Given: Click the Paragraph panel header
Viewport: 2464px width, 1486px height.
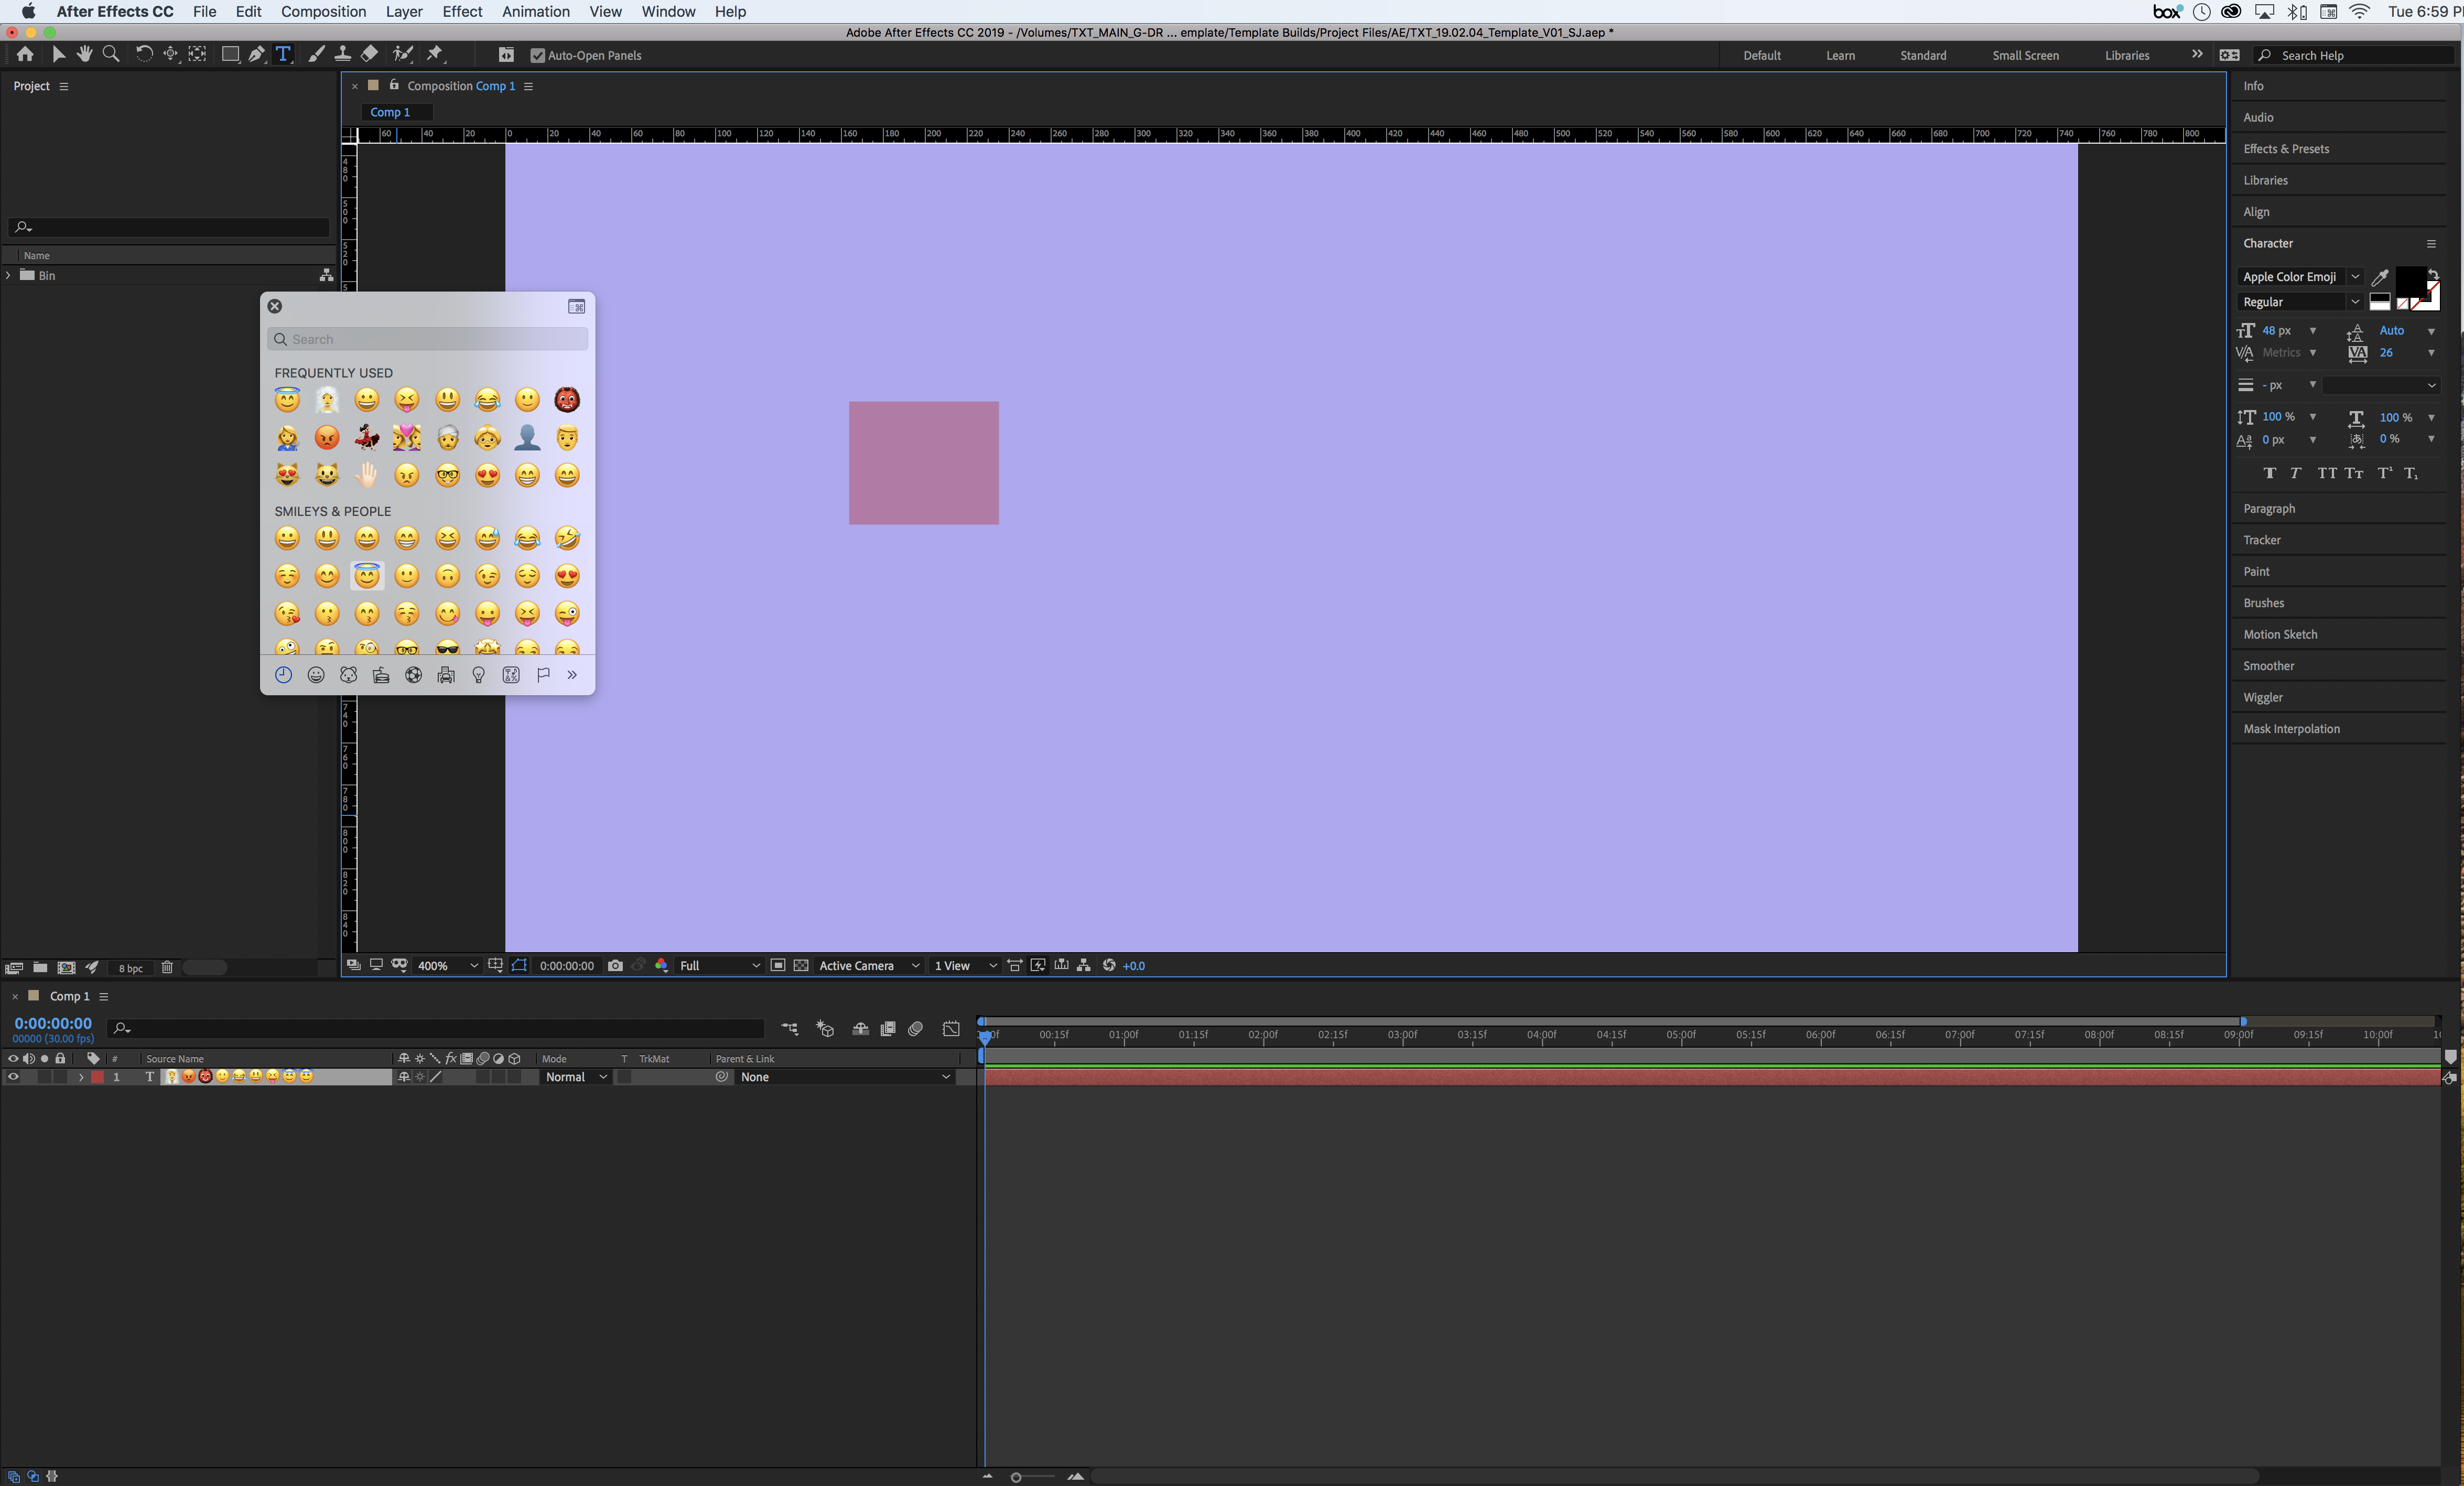Looking at the screenshot, I should pos(2268,508).
